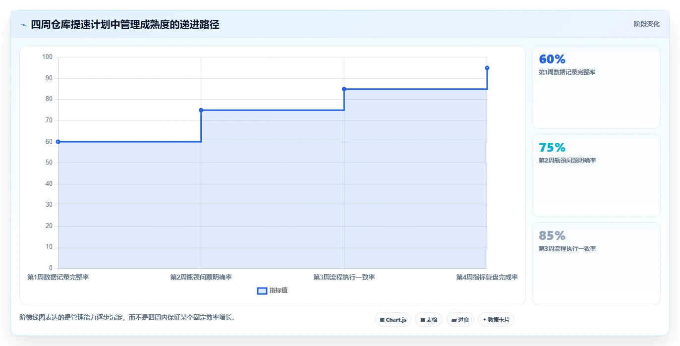Click the y-axis label 0
Image resolution: width=680 pixels, height=346 pixels.
point(51,268)
